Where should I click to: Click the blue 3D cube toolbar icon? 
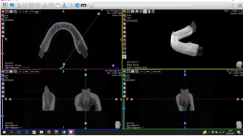pos(77,5)
